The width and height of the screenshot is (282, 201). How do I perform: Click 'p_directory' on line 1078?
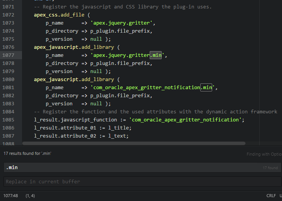point(62,63)
